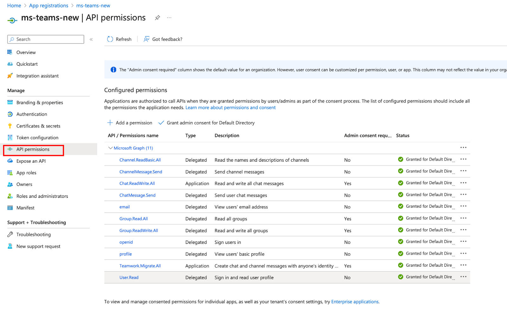
Task: Open more options for Teamwork.Migrate.All row
Action: (463, 265)
